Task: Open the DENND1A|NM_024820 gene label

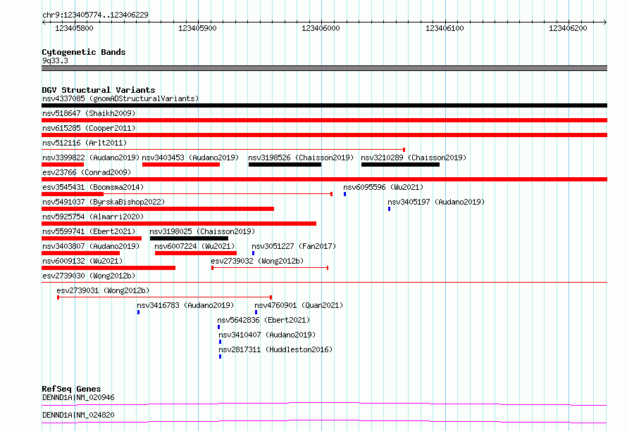Action: (x=78, y=415)
